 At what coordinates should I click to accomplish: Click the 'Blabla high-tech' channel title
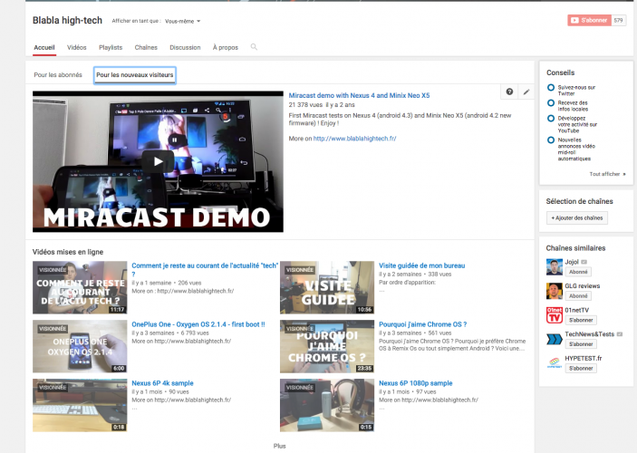[x=67, y=20]
